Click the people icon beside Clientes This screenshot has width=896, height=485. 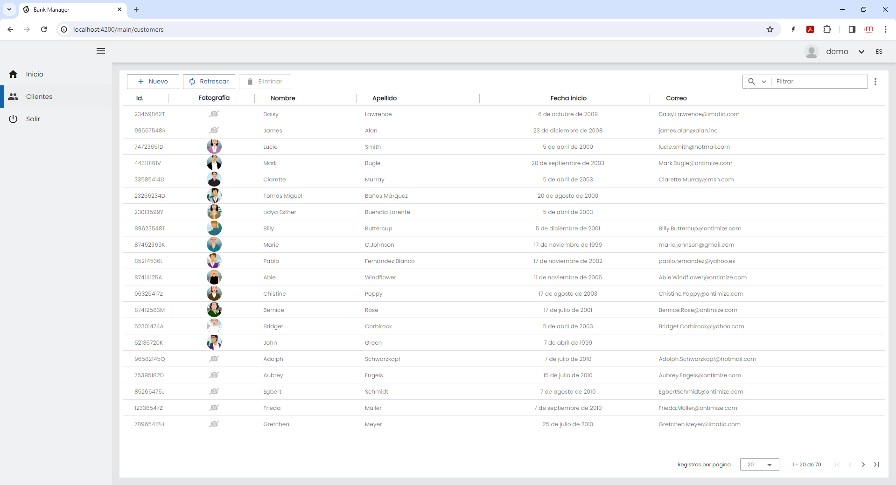13,97
